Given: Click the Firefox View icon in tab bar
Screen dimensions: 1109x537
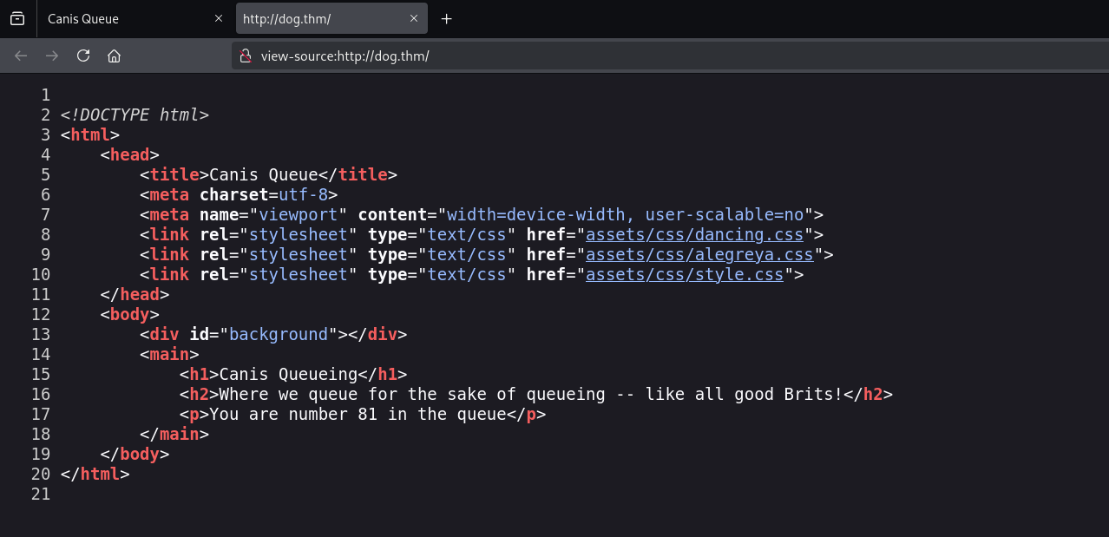Looking at the screenshot, I should [x=17, y=19].
